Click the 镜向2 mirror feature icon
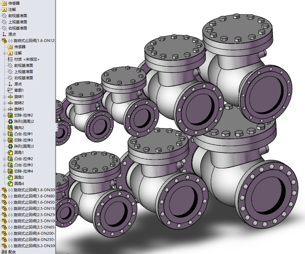 pyautogui.click(x=10, y=128)
